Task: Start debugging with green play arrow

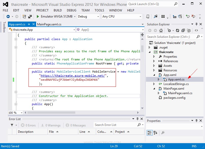Action: [38, 16]
